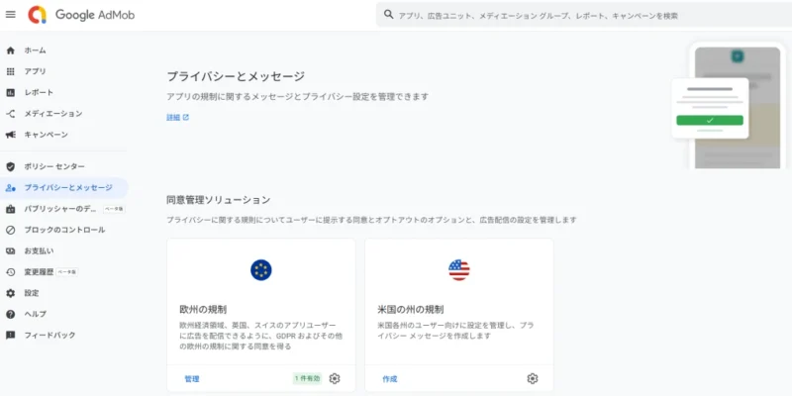Image resolution: width=792 pixels, height=396 pixels.
Task: Click the EU flag icon
Action: coord(261,270)
